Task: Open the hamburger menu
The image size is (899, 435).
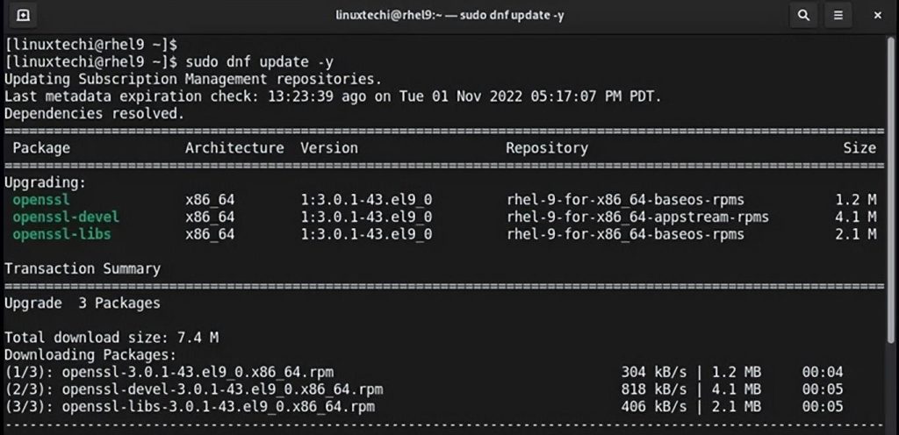Action: coord(839,16)
